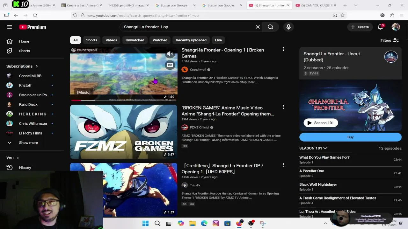The height and width of the screenshot is (229, 408).
Task: Open El Pichy Films subscription
Action: [30, 133]
